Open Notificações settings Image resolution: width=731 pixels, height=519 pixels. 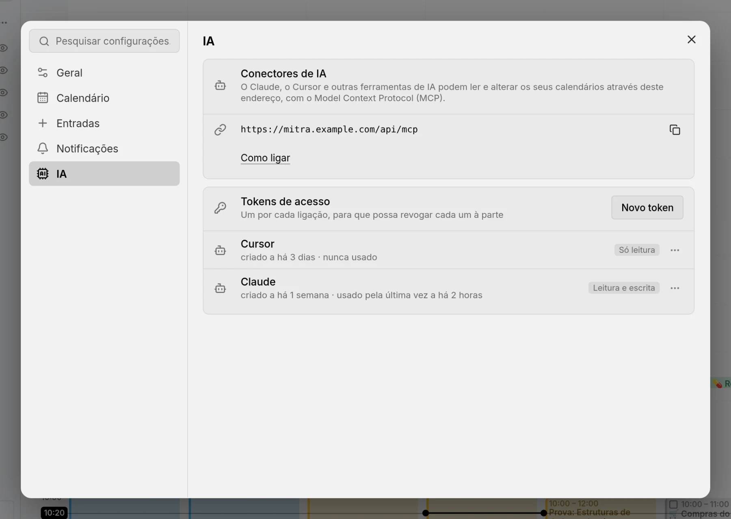point(104,148)
